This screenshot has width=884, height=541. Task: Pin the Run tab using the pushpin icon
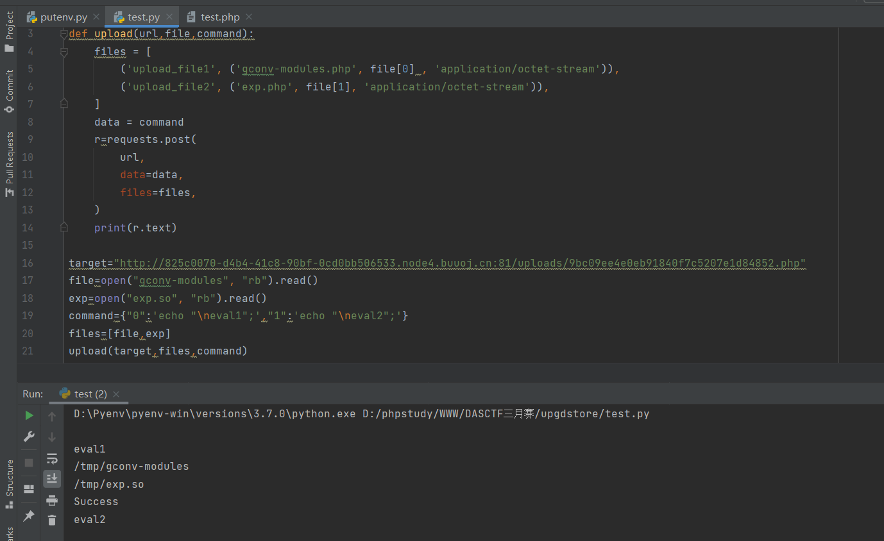coord(29,515)
